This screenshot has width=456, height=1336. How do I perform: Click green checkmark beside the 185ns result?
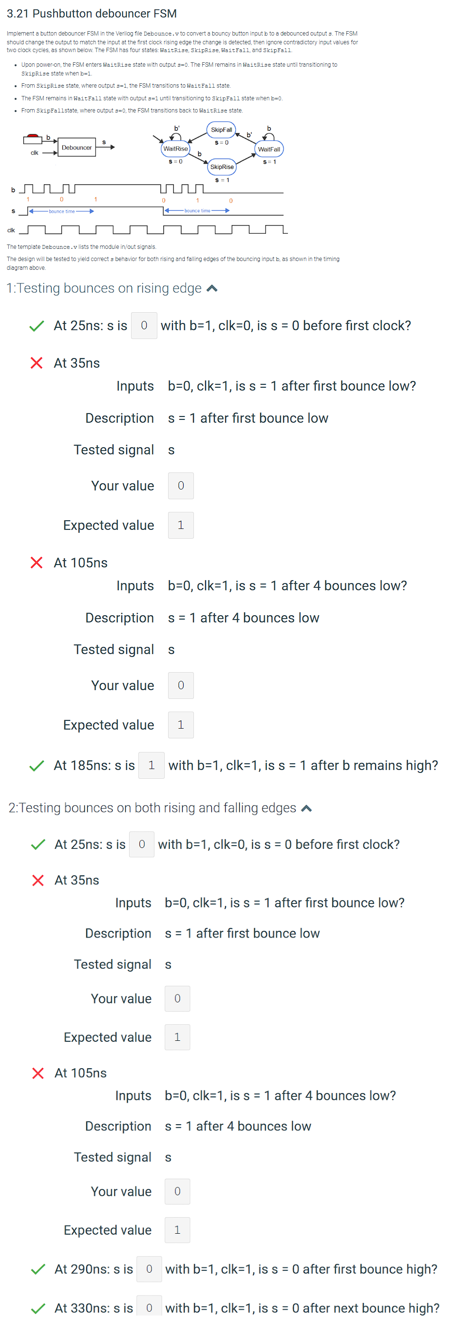[37, 766]
